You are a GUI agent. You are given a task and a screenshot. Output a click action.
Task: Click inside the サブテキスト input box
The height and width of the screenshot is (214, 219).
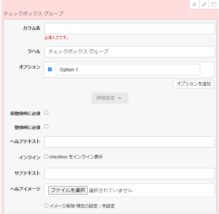129,173
